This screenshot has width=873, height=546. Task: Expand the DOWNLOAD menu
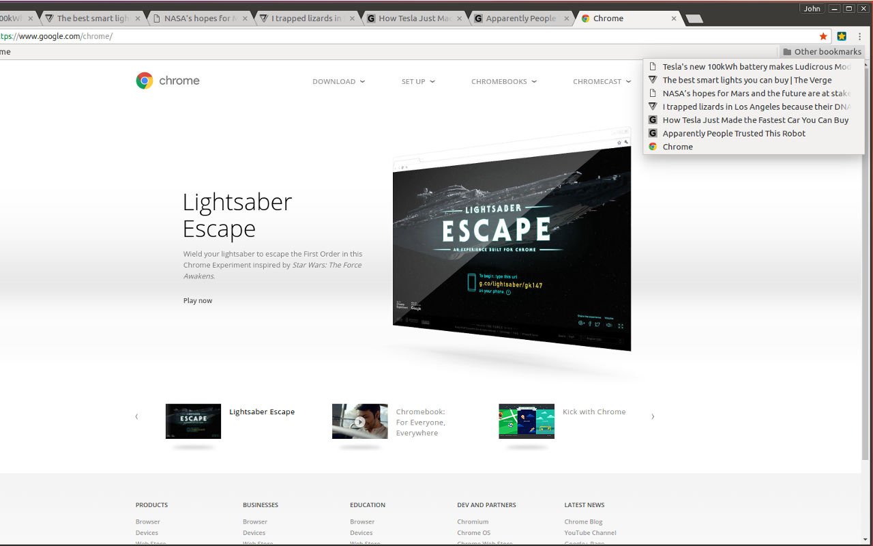pos(338,81)
